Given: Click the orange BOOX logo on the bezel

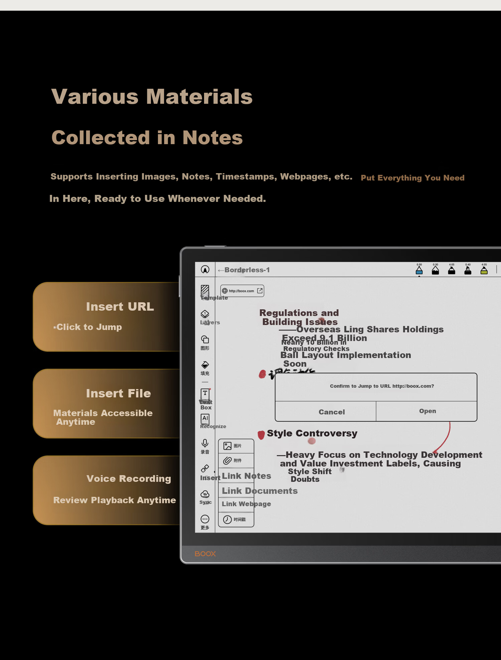Looking at the screenshot, I should coord(205,554).
